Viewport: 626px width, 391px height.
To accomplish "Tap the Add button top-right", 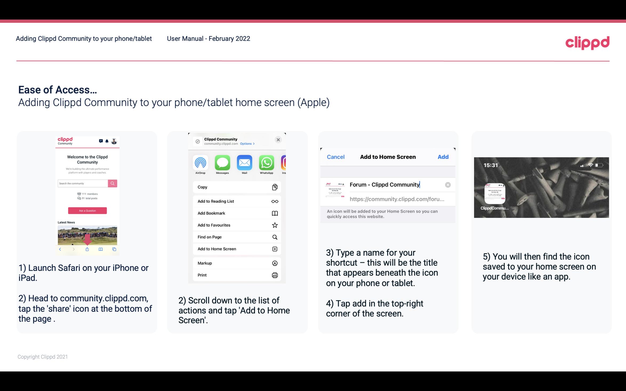I will coord(443,156).
